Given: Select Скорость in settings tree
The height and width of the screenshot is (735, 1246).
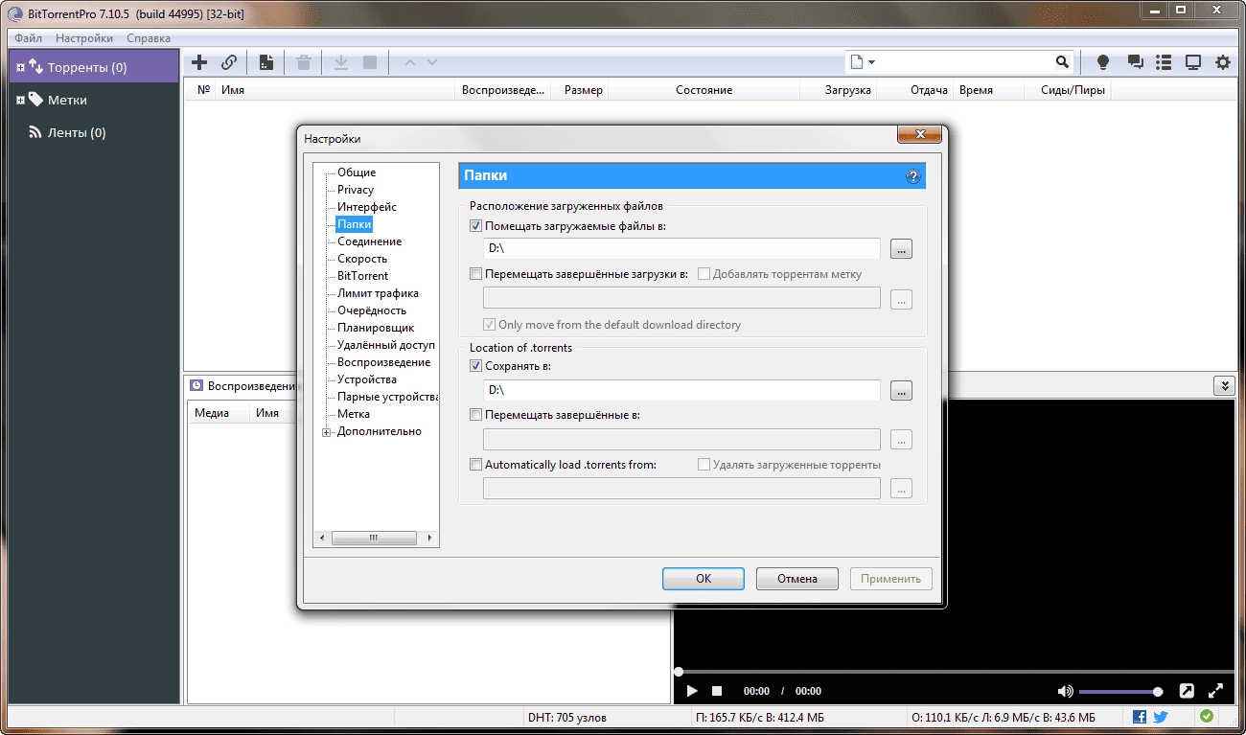Looking at the screenshot, I should [x=362, y=259].
